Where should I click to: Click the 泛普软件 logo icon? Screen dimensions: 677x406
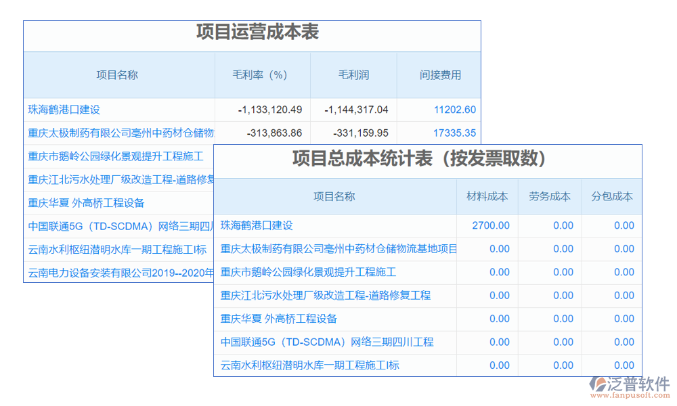pos(599,384)
